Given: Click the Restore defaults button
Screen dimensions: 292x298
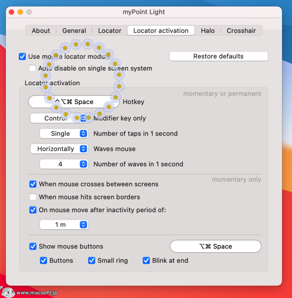Looking at the screenshot, I should tap(218, 56).
